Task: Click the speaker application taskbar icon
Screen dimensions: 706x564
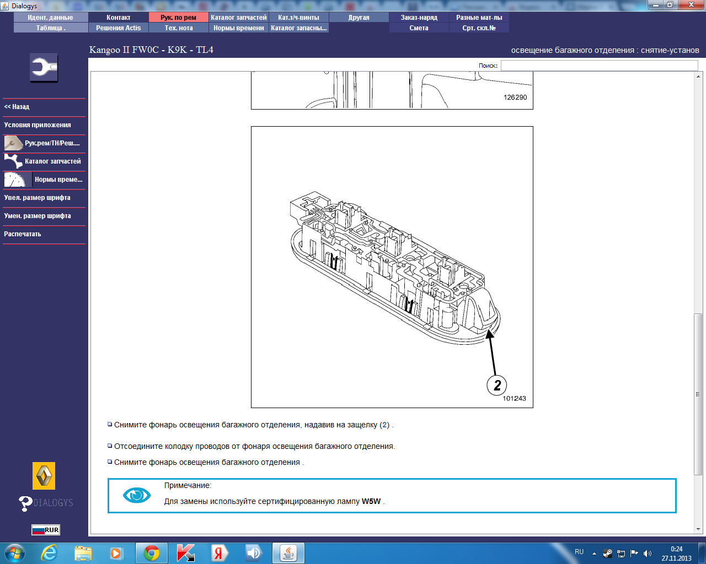Action: tap(253, 553)
